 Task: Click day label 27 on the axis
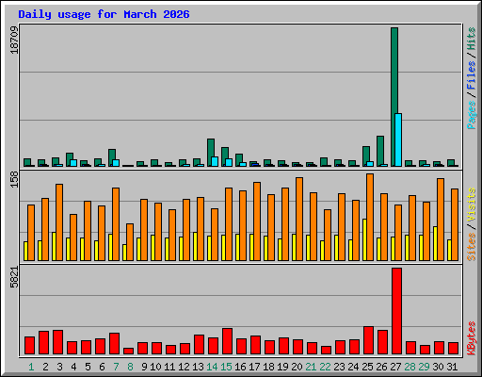point(395,367)
